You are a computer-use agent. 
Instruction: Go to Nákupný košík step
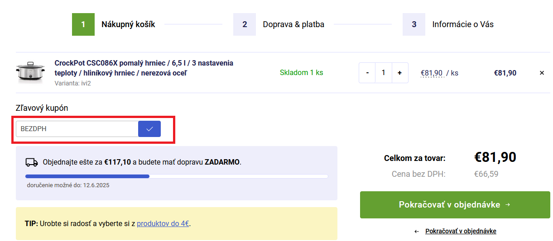tap(128, 24)
